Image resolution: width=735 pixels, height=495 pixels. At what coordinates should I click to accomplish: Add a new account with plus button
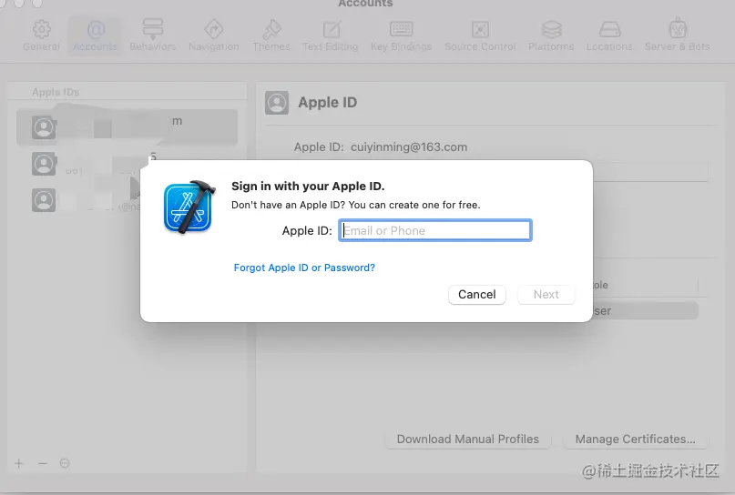[x=19, y=463]
